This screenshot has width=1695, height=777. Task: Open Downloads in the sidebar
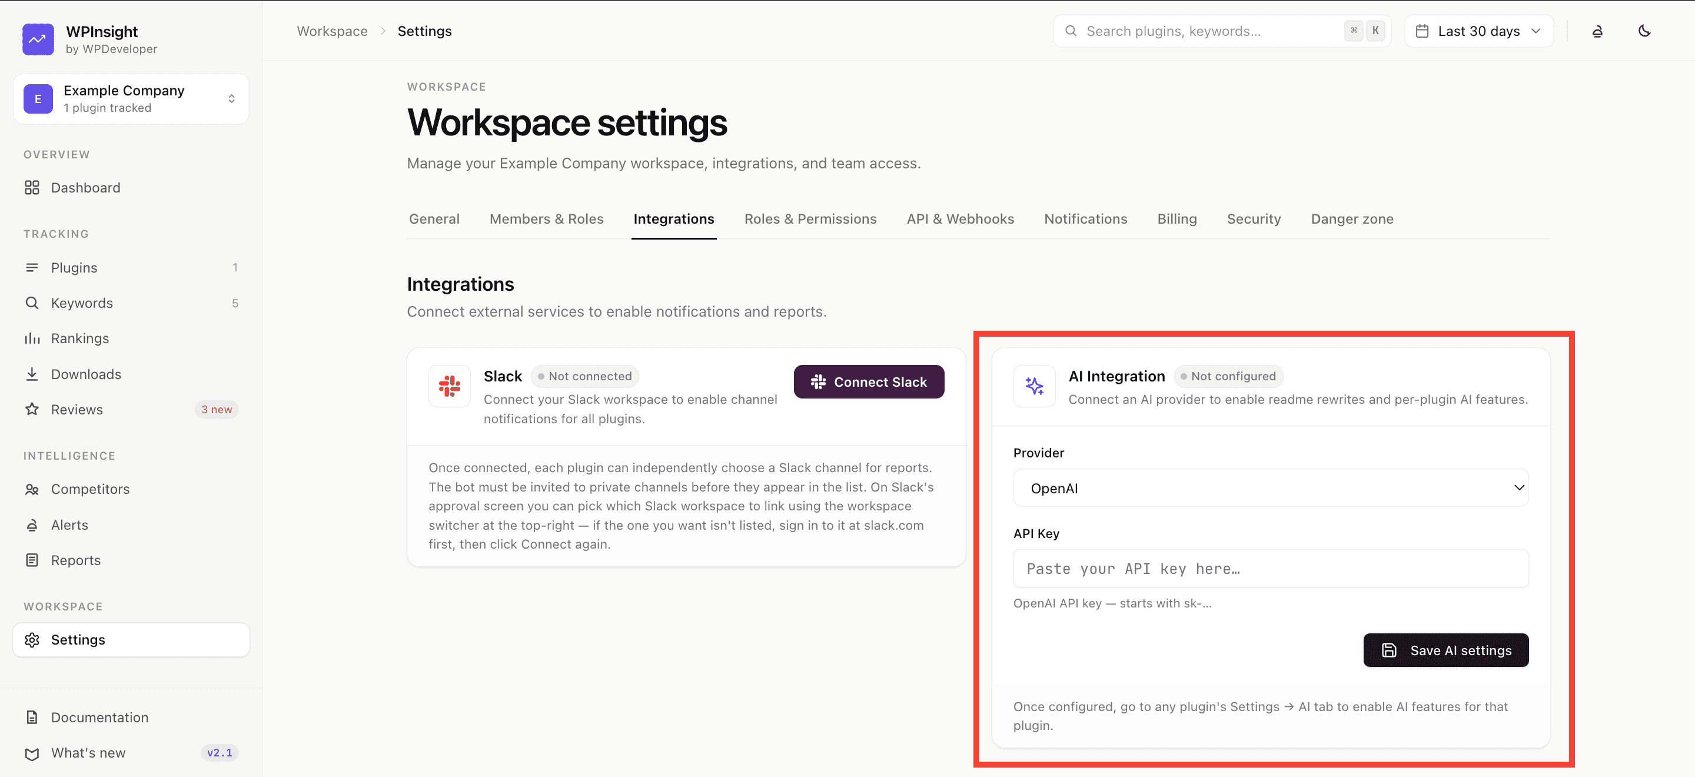point(131,374)
